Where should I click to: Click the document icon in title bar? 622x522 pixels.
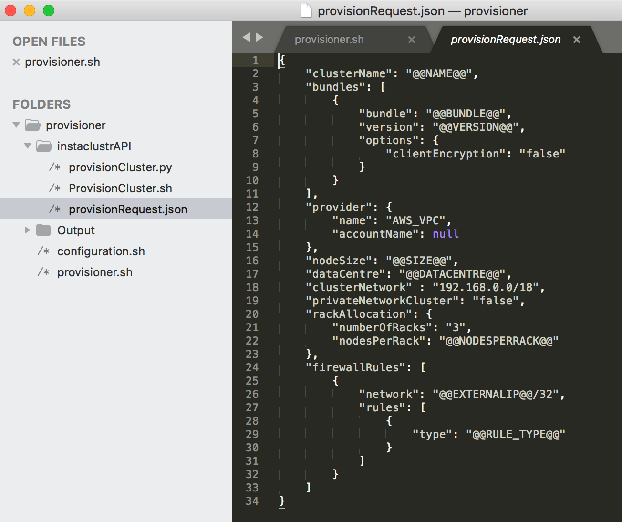pyautogui.click(x=306, y=10)
